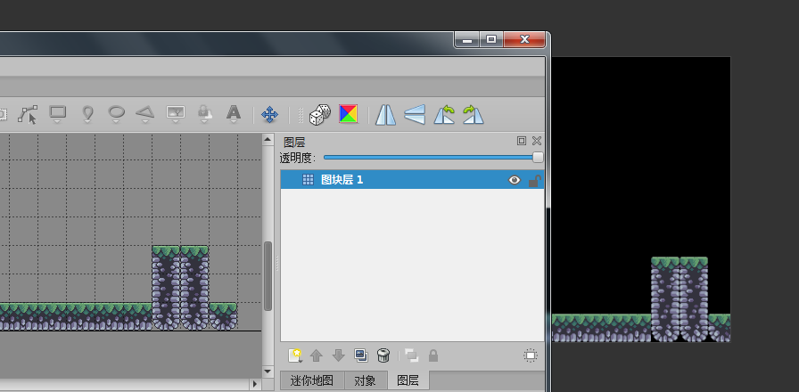The width and height of the screenshot is (799, 392).
Task: Close the editor window
Action: [524, 39]
